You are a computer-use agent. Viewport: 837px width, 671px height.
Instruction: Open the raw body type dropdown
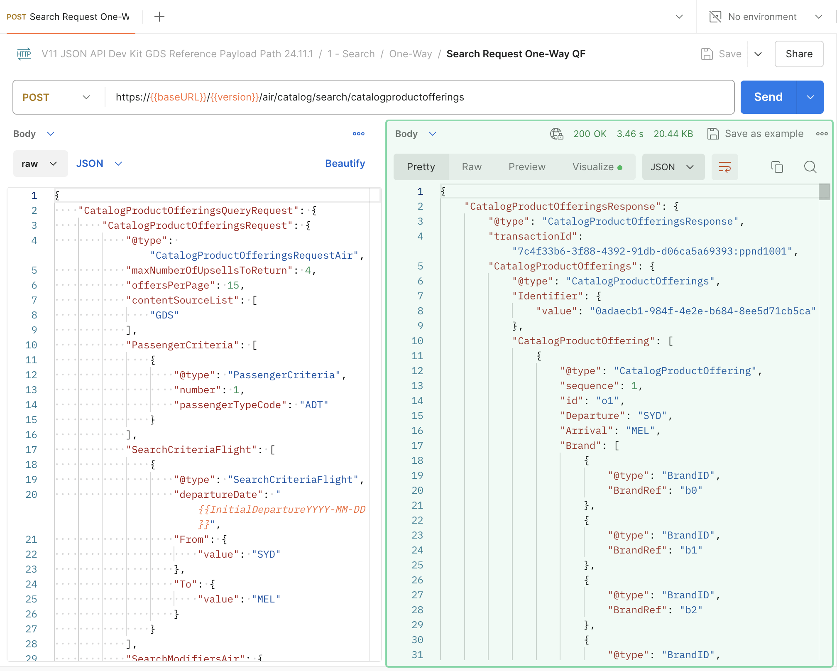tap(40, 164)
